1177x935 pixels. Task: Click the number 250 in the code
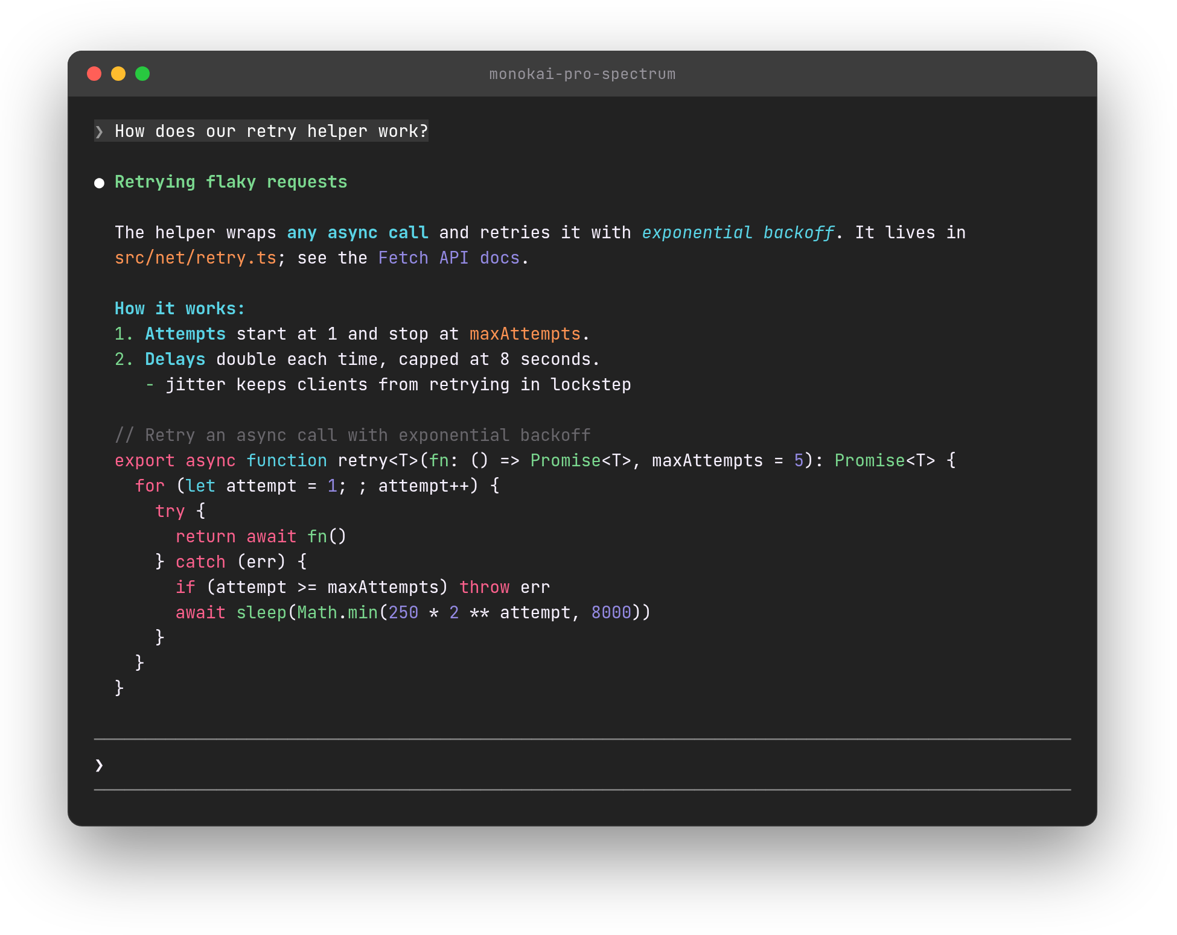tap(403, 612)
